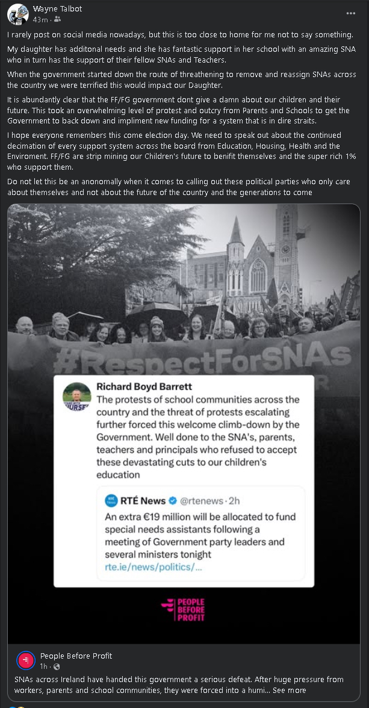Open the People Before Profit page name link

[76, 656]
